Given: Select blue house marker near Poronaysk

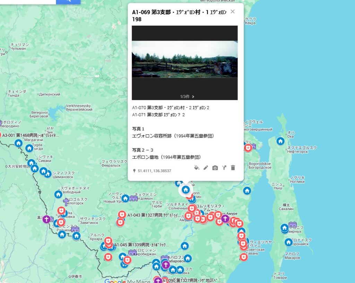Looking at the screenshot, I should tap(288, 242).
